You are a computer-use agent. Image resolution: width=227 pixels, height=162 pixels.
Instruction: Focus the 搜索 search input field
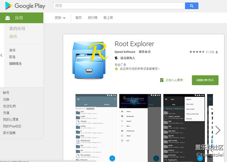pos(119,6)
